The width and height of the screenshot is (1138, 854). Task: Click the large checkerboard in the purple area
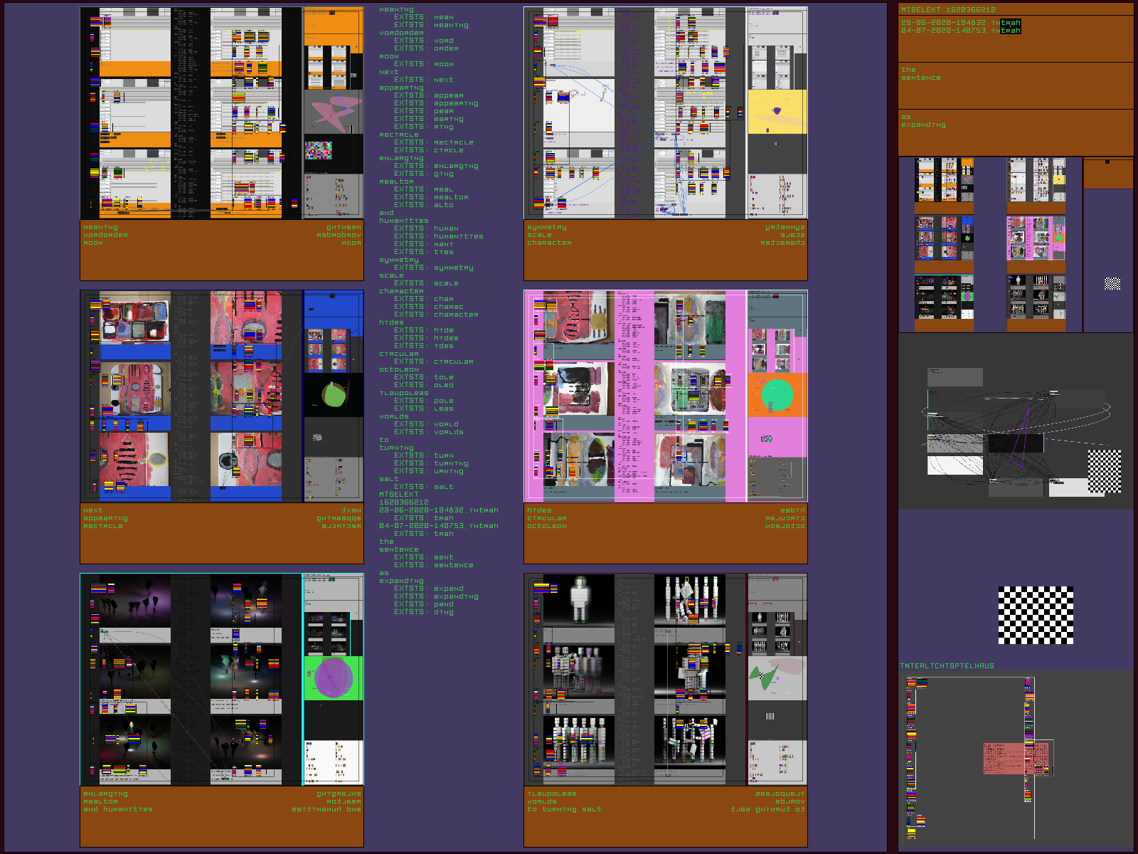1036,615
